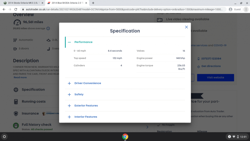Expand the Safety plus icon

pyautogui.click(x=69, y=94)
